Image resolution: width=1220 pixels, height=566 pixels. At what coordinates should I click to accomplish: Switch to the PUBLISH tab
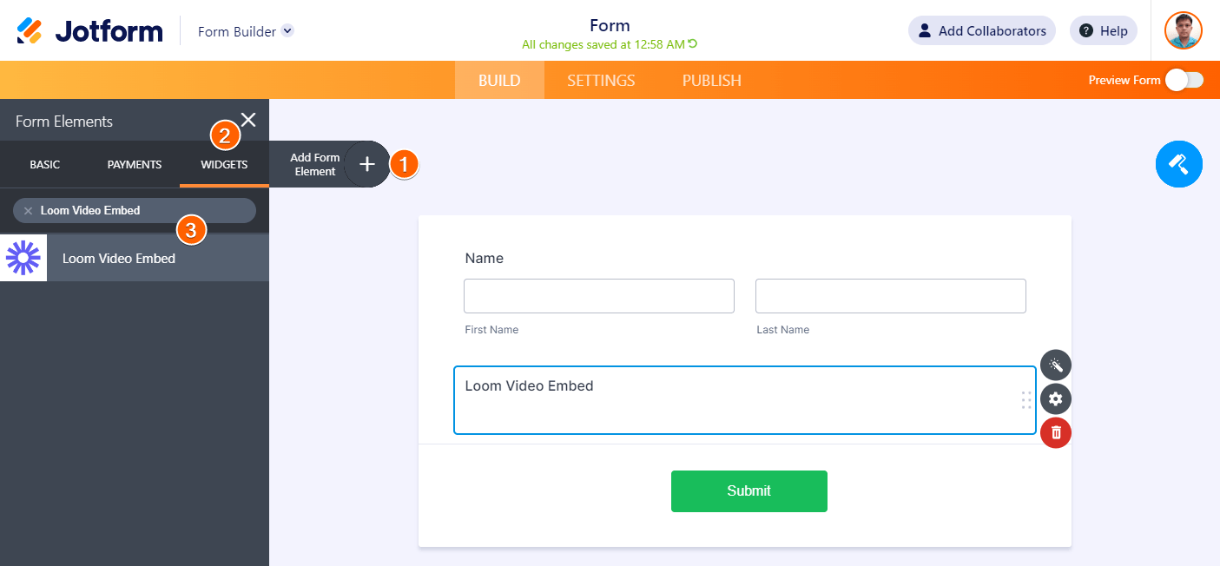(x=711, y=81)
